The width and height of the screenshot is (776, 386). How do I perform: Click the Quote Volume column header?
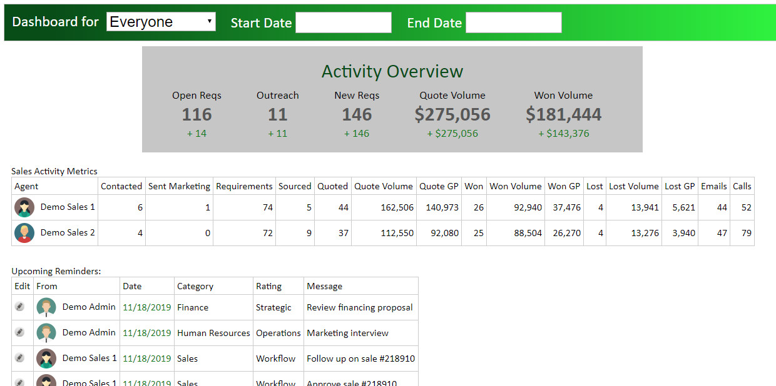[384, 186]
